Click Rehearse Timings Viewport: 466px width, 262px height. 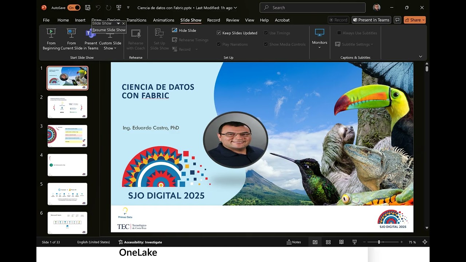190,40
